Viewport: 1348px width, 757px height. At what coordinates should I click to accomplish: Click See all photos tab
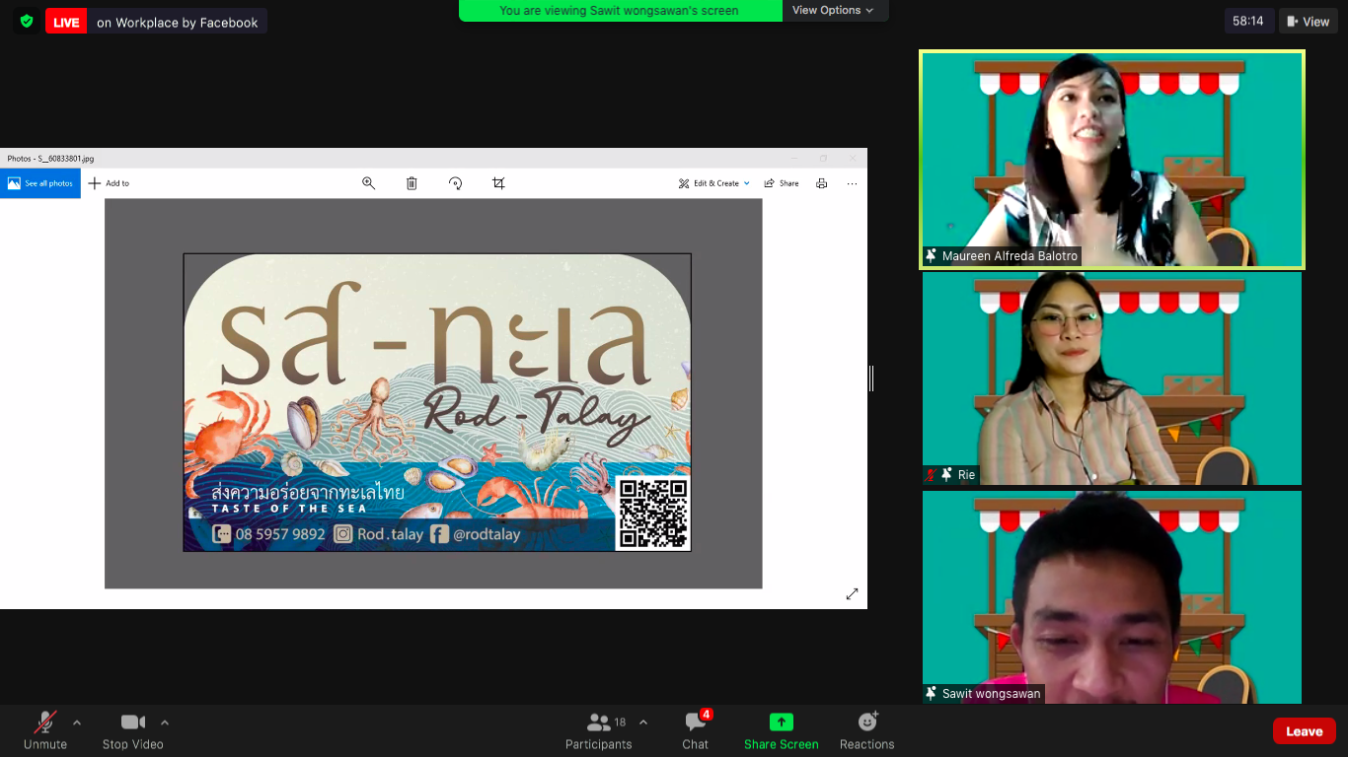coord(40,183)
